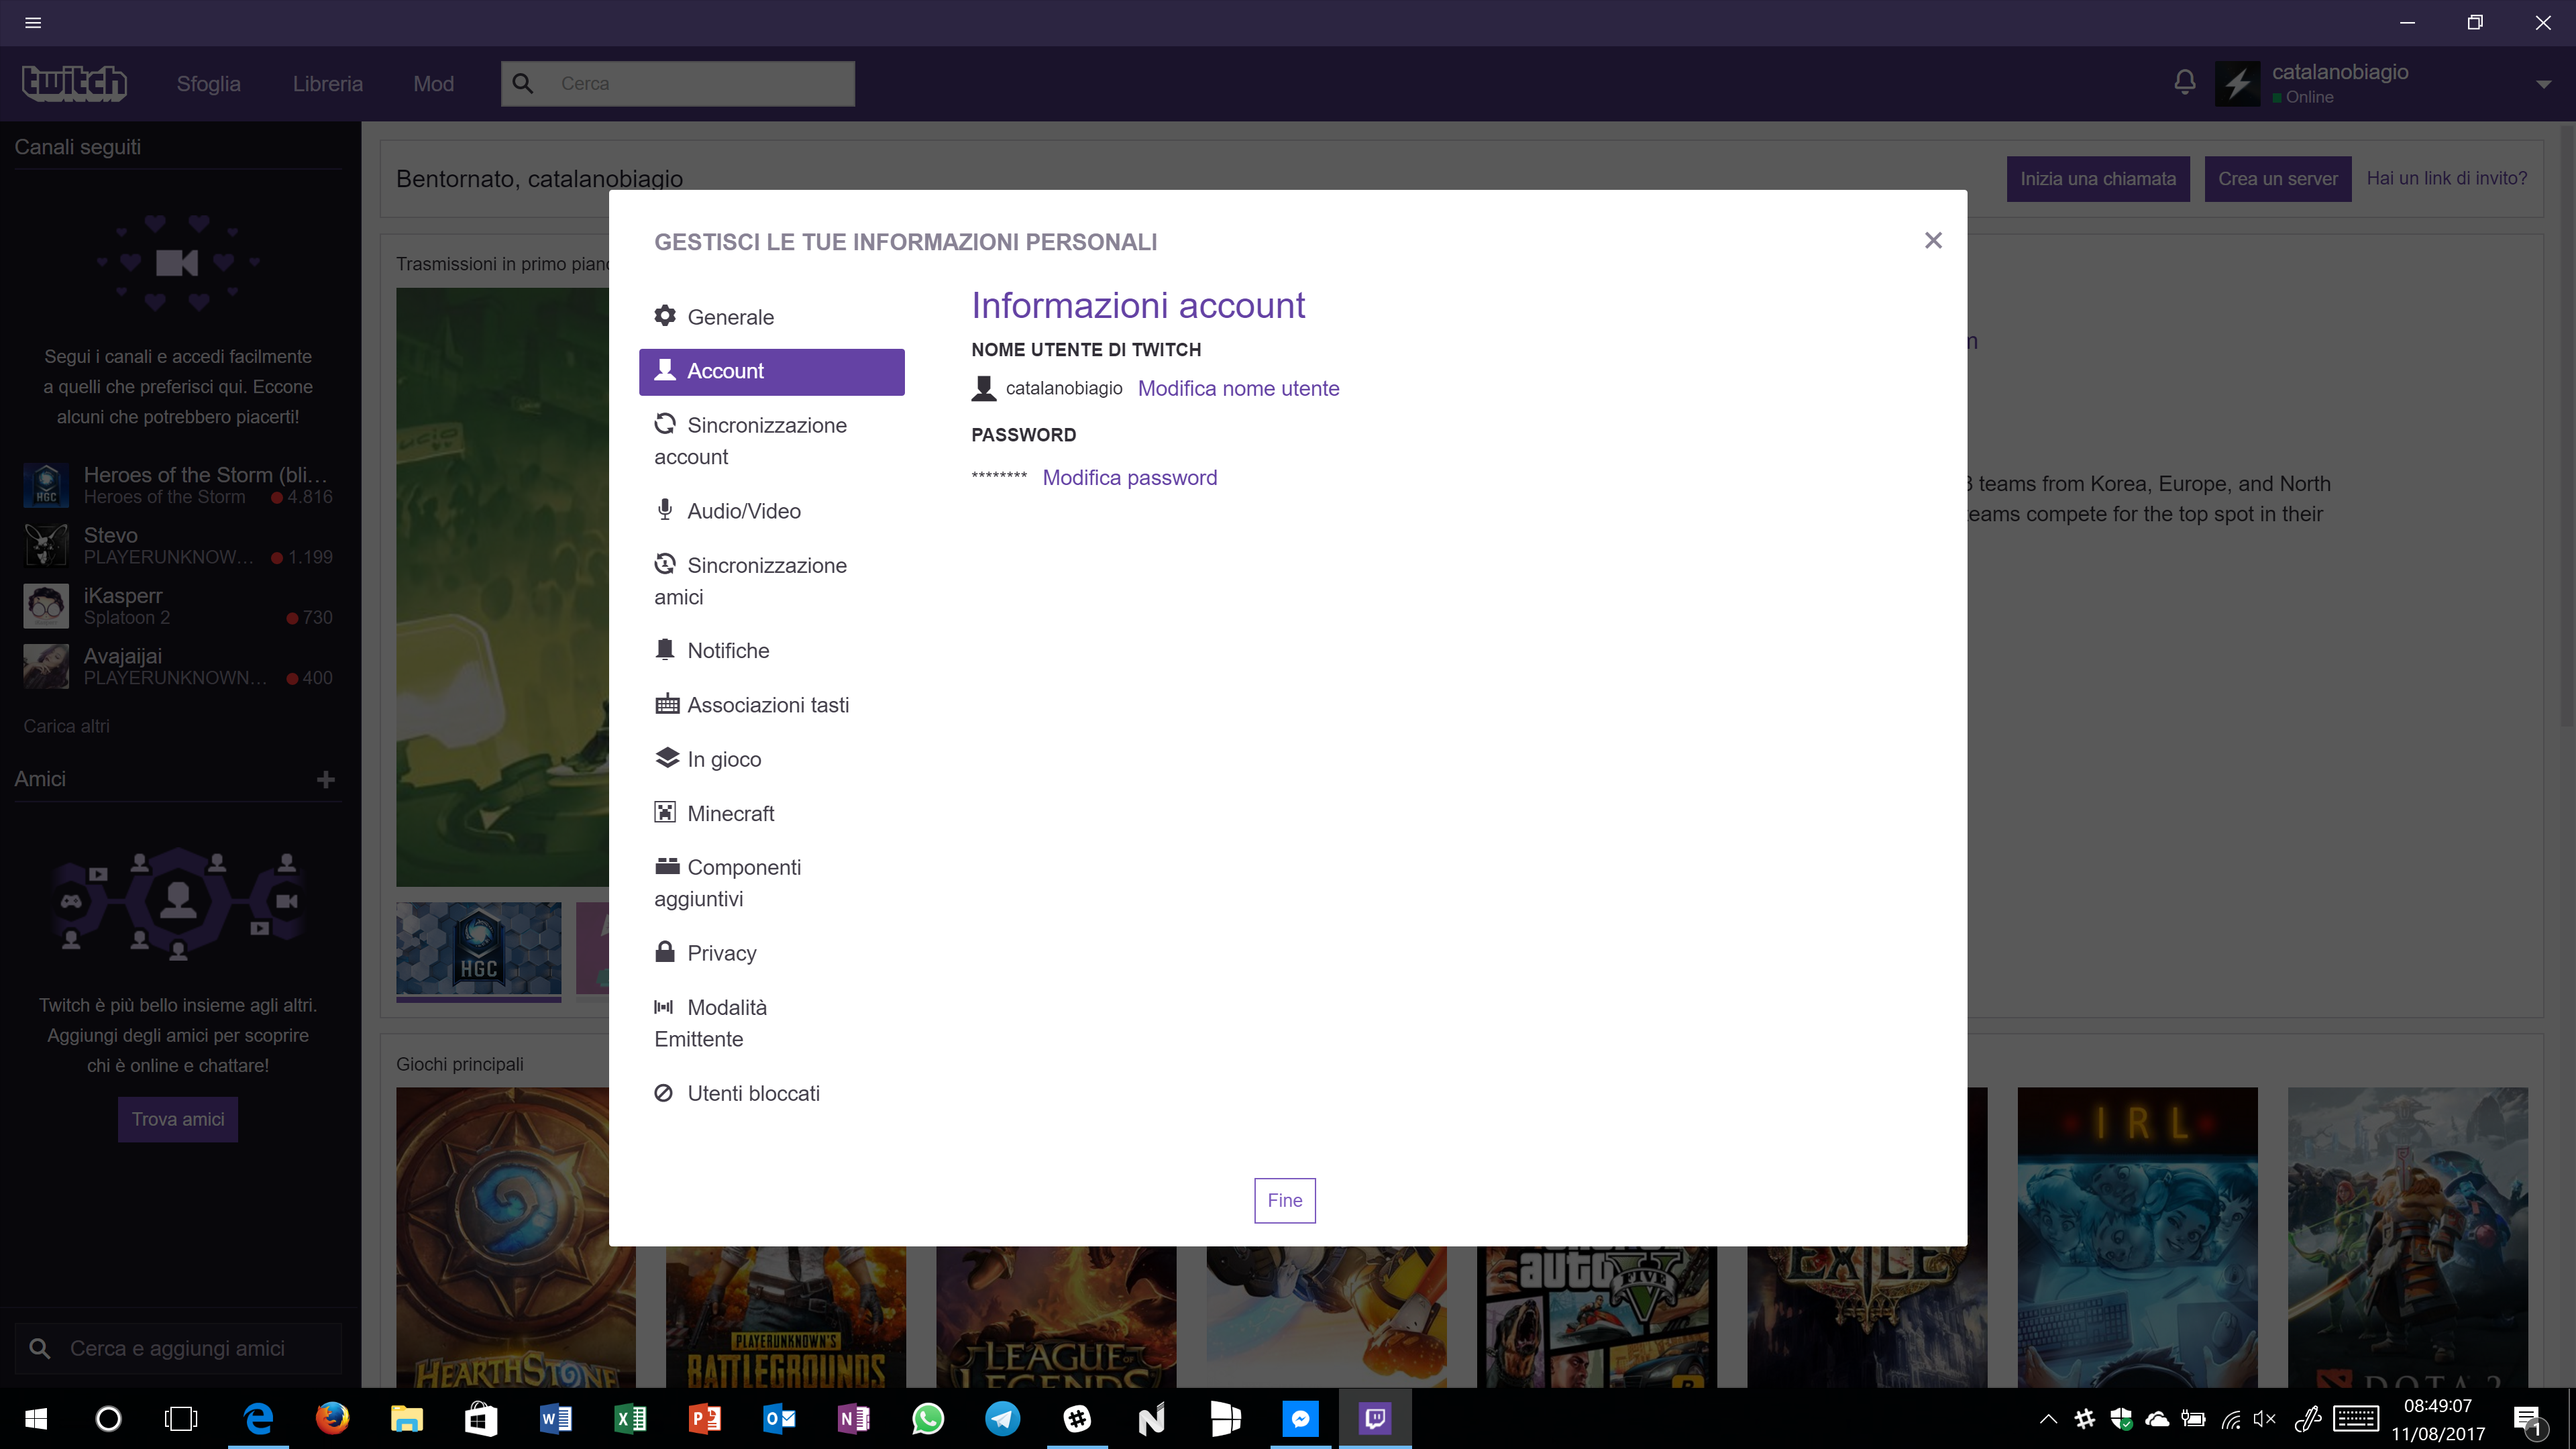2576x1449 pixels.
Task: Open the iKasperr channel
Action: pyautogui.click(x=178, y=605)
